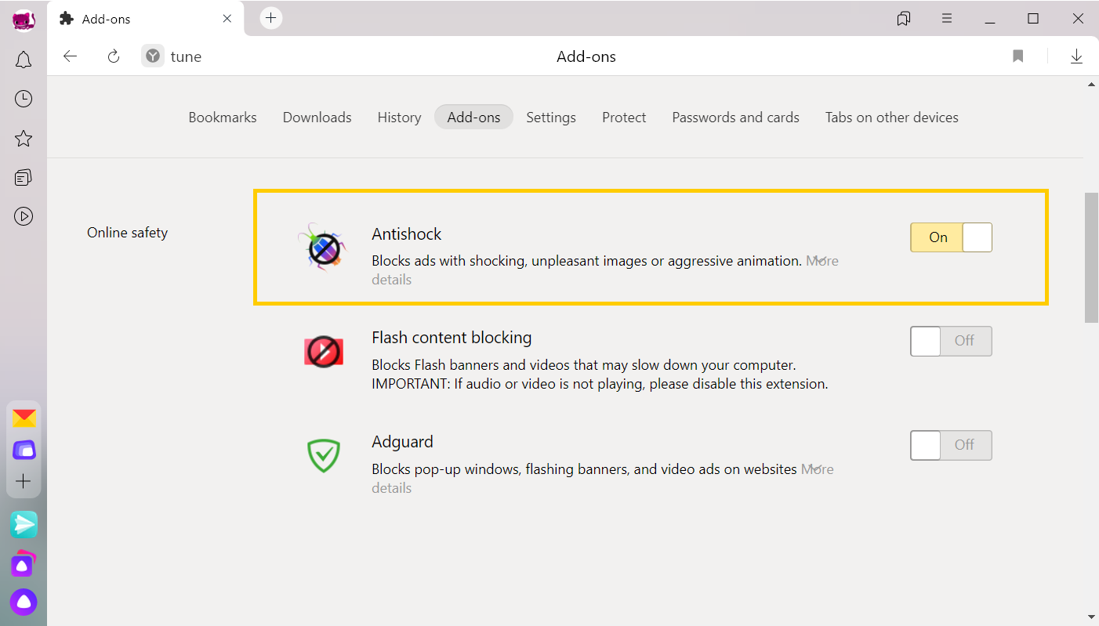Click the Antishock title text
This screenshot has width=1099, height=626.
[406, 234]
